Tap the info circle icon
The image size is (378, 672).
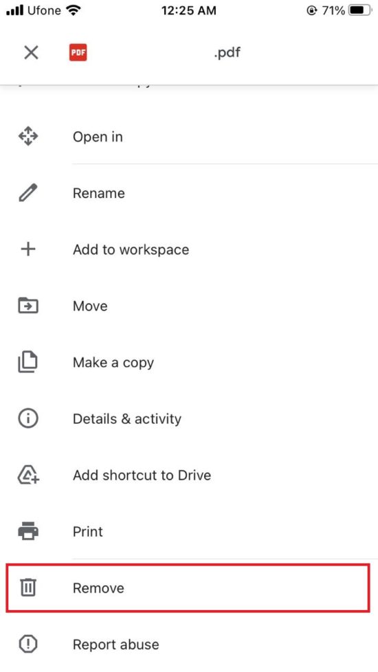(x=28, y=418)
